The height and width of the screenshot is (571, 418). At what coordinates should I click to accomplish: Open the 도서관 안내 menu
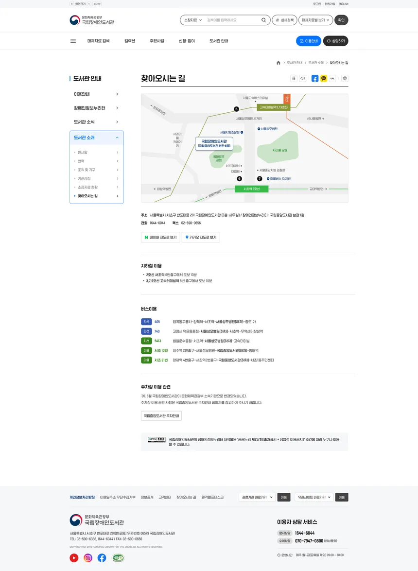point(219,41)
